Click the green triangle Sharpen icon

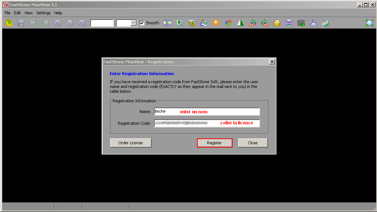pos(240,23)
